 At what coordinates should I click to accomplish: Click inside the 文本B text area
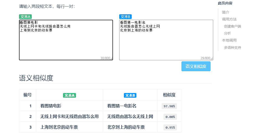[x=166, y=40]
